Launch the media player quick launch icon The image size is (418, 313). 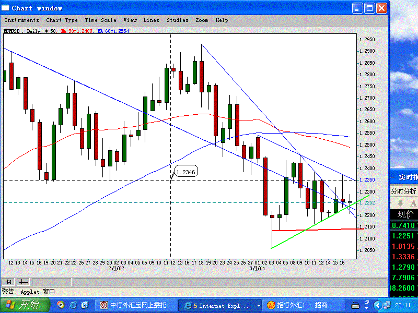[61, 305]
